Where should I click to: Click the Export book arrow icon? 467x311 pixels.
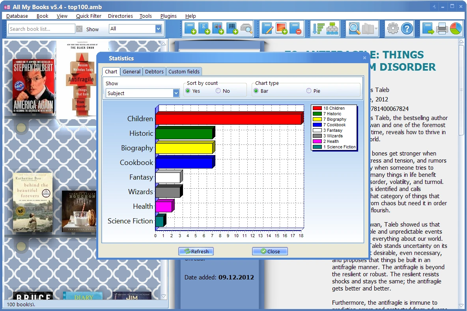[x=428, y=28]
